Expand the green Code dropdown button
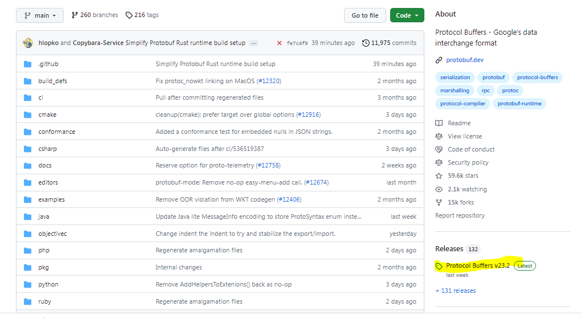 coord(407,15)
